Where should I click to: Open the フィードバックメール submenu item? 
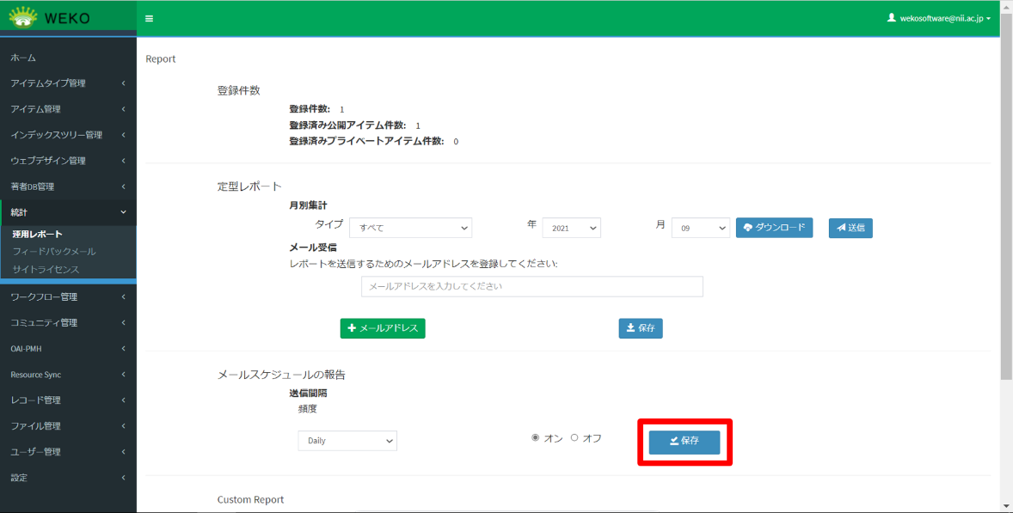[x=54, y=252]
